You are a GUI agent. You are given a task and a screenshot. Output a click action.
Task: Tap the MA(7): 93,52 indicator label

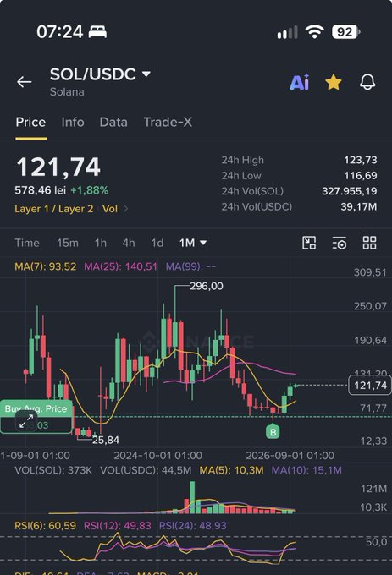(x=45, y=266)
